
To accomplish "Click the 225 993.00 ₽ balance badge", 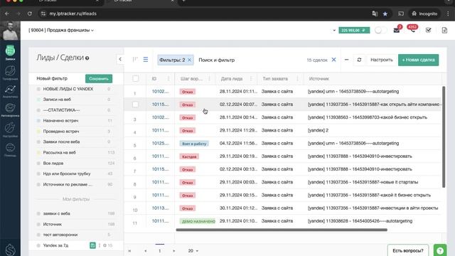I will (x=354, y=30).
